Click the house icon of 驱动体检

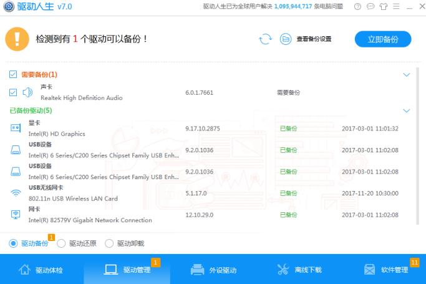coord(24,270)
